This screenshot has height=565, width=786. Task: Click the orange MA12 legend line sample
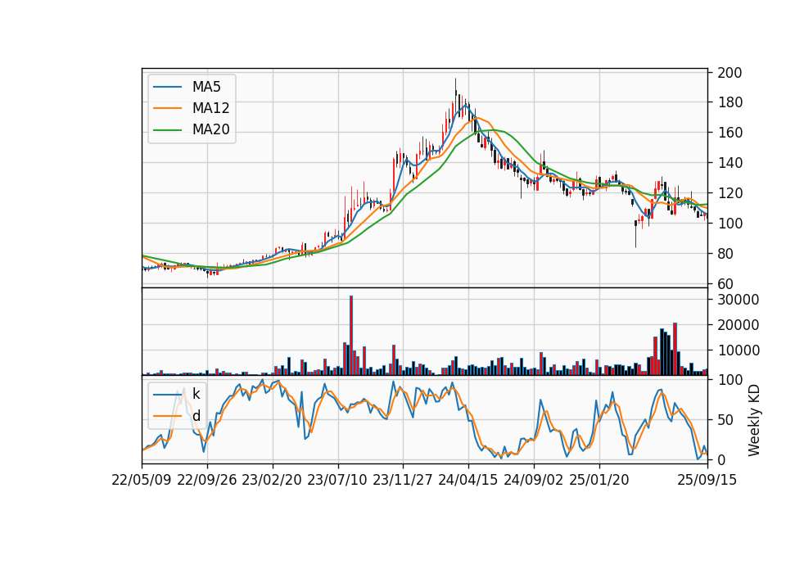click(167, 108)
